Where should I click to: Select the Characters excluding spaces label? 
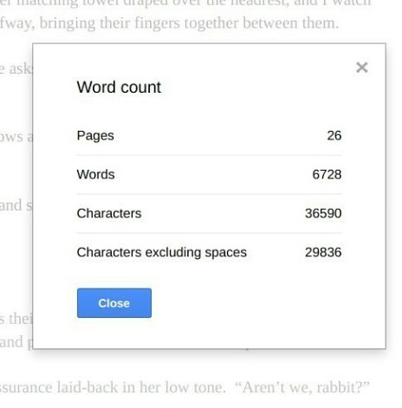162,252
